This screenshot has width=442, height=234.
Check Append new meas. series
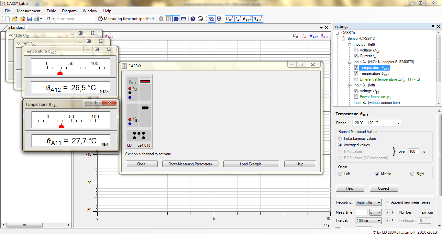(387, 202)
